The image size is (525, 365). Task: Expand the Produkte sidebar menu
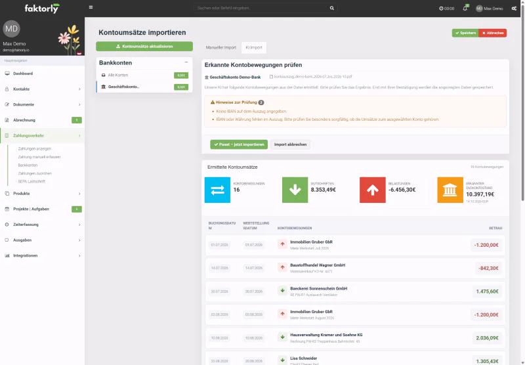tap(43, 194)
